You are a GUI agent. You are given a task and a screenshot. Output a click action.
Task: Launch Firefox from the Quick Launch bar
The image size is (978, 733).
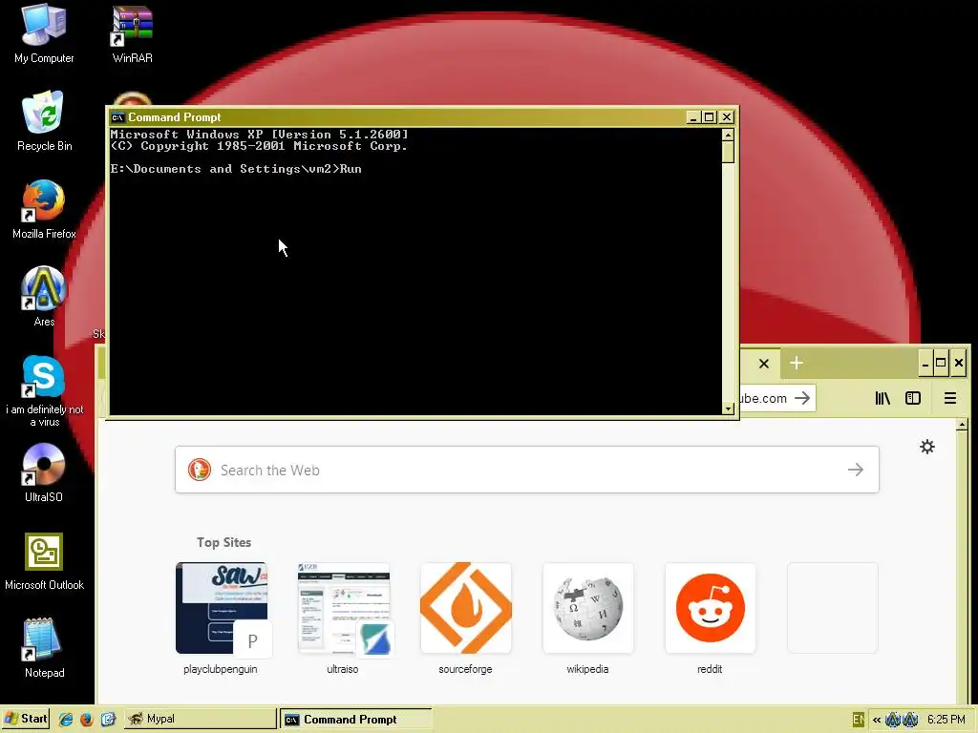pos(87,720)
